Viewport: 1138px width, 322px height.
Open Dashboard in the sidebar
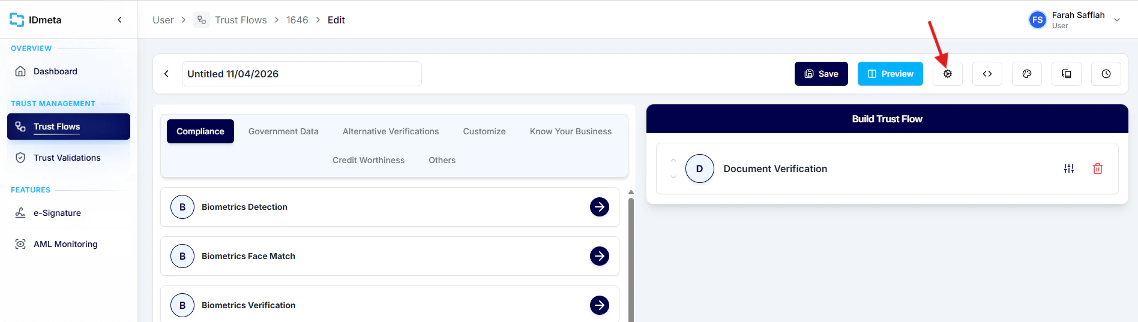(68, 71)
